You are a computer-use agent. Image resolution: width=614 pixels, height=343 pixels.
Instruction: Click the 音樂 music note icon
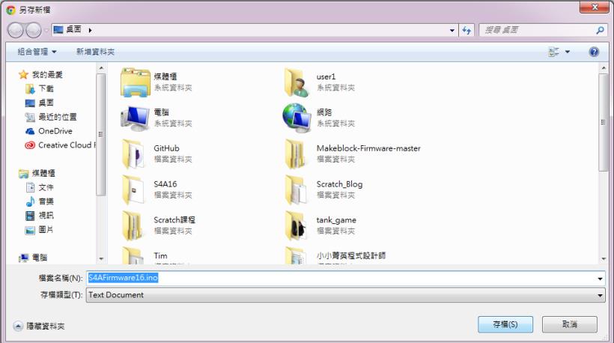coord(30,201)
